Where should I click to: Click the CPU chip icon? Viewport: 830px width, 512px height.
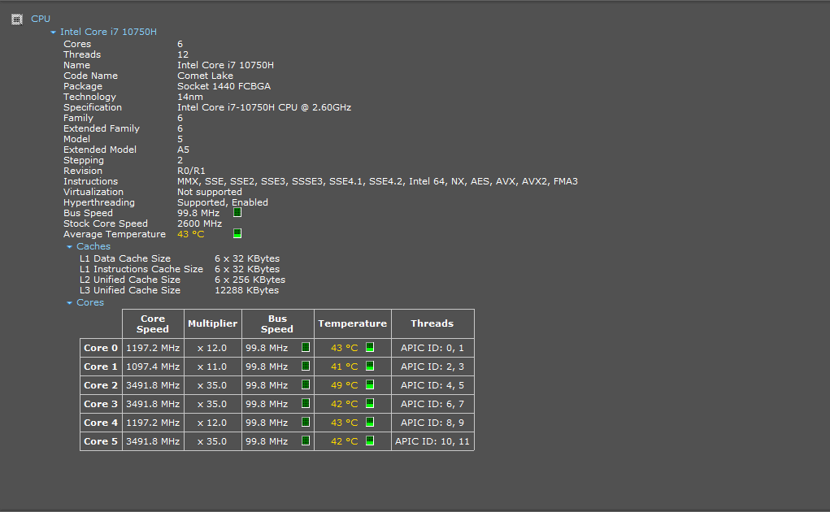coord(17,20)
